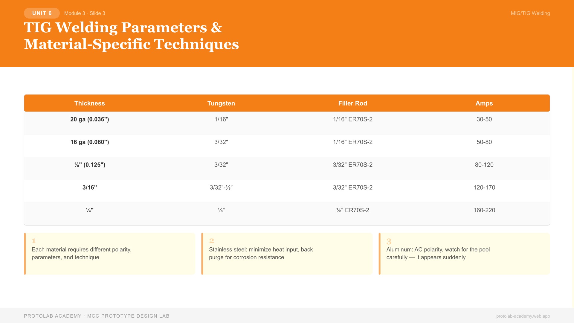Screen dimensions: 574x323
Task: Click the MIG/TIG Welding label
Action: coord(530,13)
